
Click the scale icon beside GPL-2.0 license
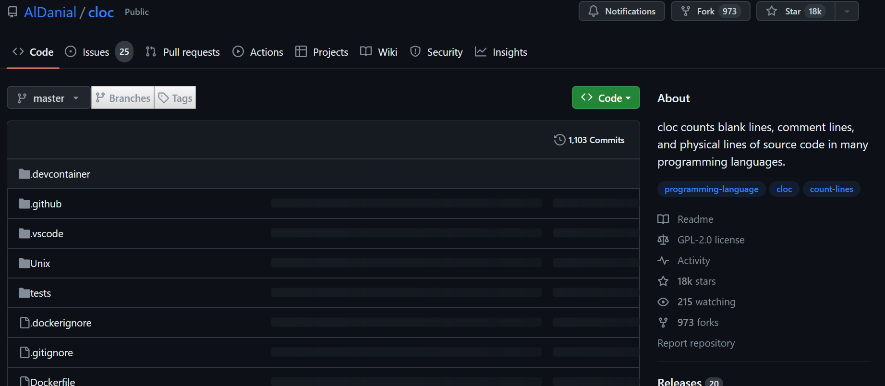click(663, 240)
